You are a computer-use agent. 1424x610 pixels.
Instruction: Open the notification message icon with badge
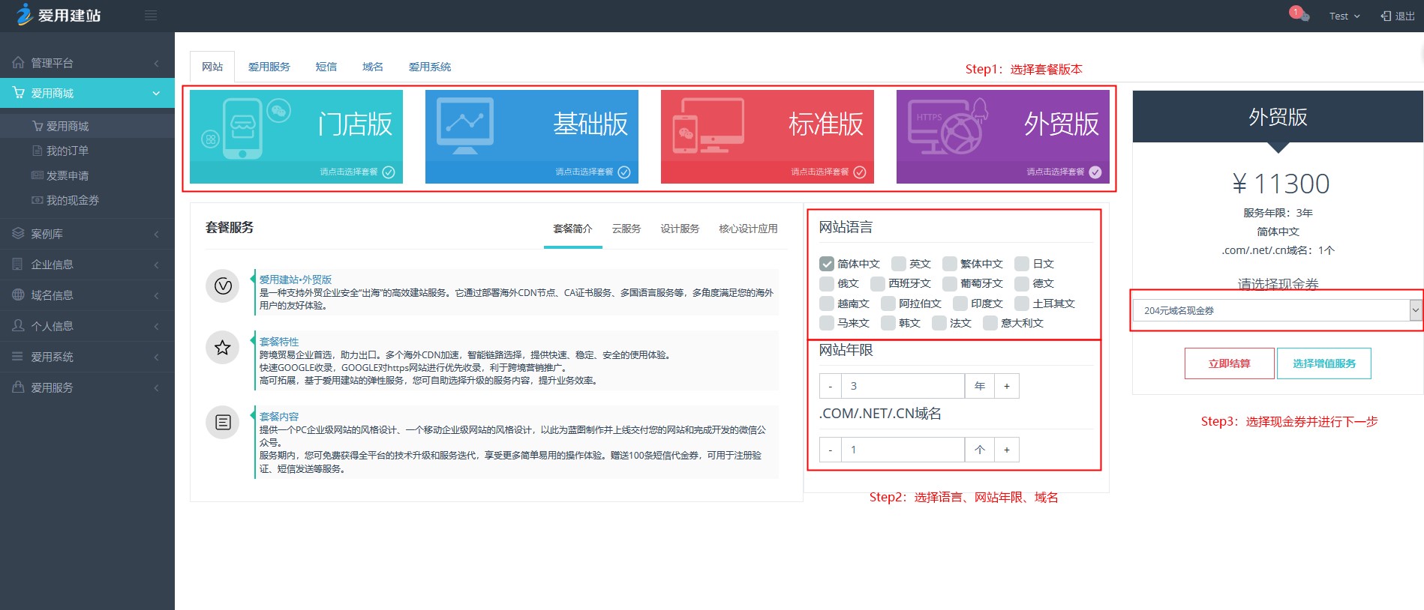[1299, 13]
